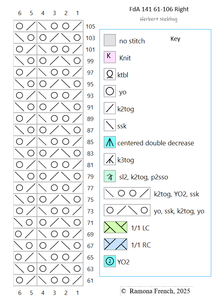
Task: Select the centered double decrease symbol
Action: [x=109, y=142]
